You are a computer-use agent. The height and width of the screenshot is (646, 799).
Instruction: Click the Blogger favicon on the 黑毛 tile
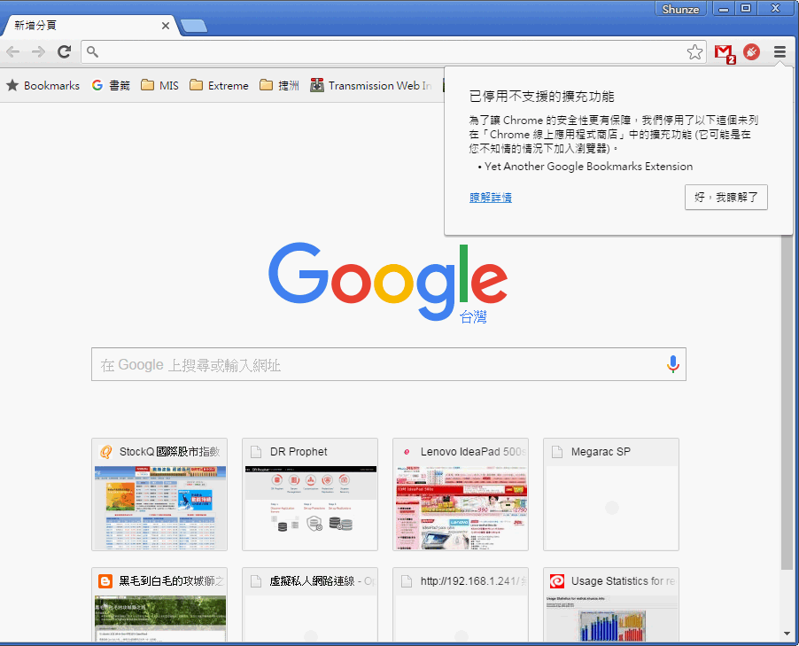click(105, 580)
